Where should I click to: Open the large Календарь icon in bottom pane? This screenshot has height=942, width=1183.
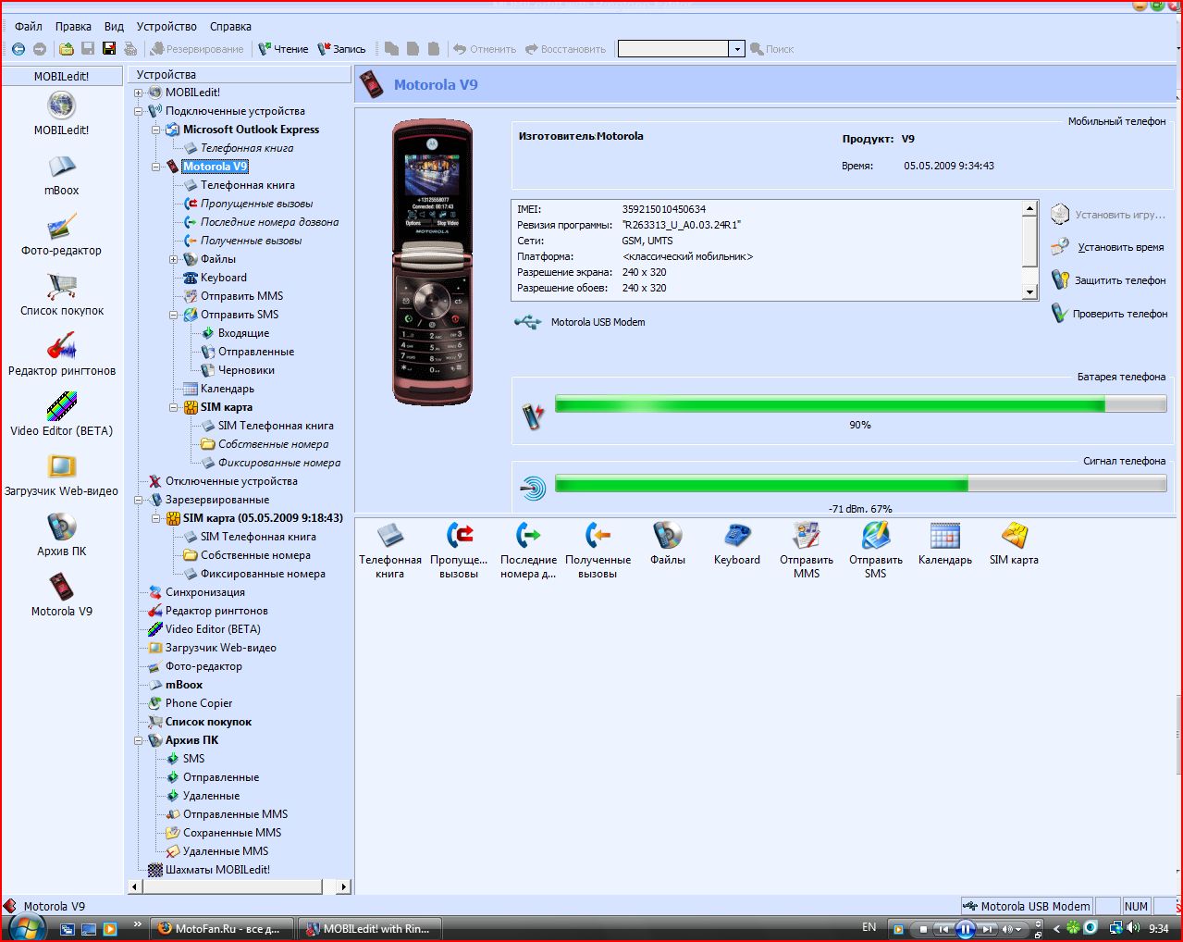[x=945, y=536]
